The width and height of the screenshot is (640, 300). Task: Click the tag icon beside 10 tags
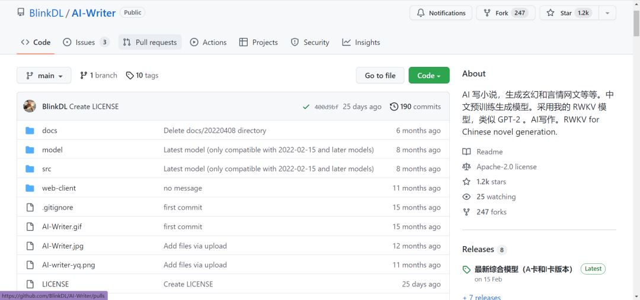(x=130, y=75)
